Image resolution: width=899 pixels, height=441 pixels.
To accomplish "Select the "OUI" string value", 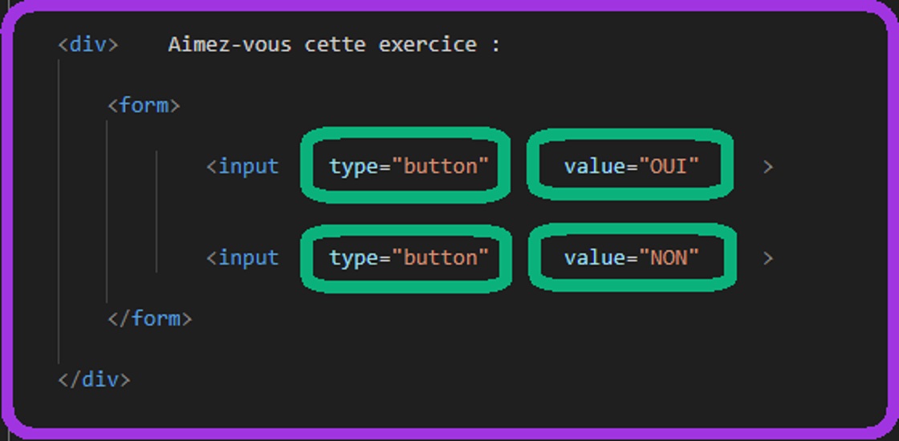I will point(669,166).
